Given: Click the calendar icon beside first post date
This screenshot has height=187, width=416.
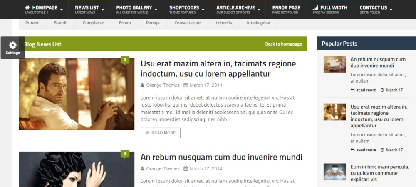Looking at the screenshot, I should pos(186,85).
